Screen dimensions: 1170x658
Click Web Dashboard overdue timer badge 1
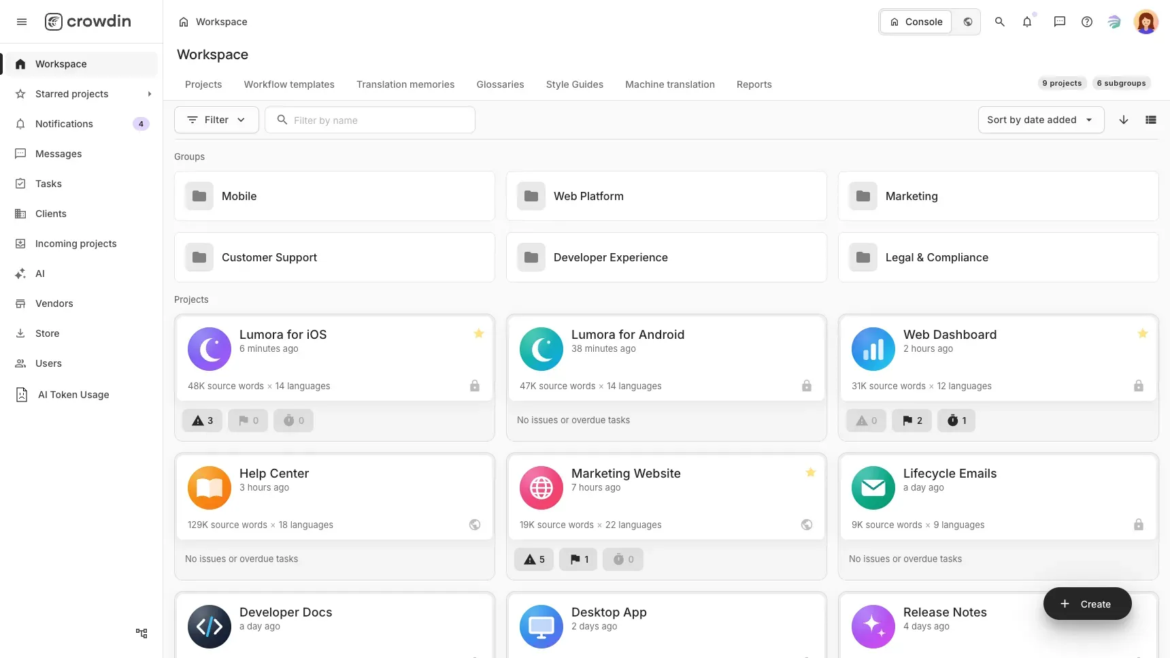pyautogui.click(x=956, y=421)
